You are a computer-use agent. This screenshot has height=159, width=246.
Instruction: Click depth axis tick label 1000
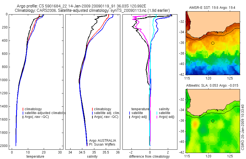(4, 80)
